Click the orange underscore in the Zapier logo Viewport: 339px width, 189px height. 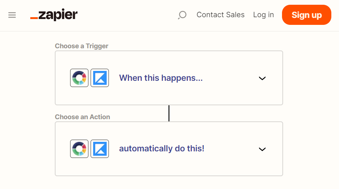[34, 18]
